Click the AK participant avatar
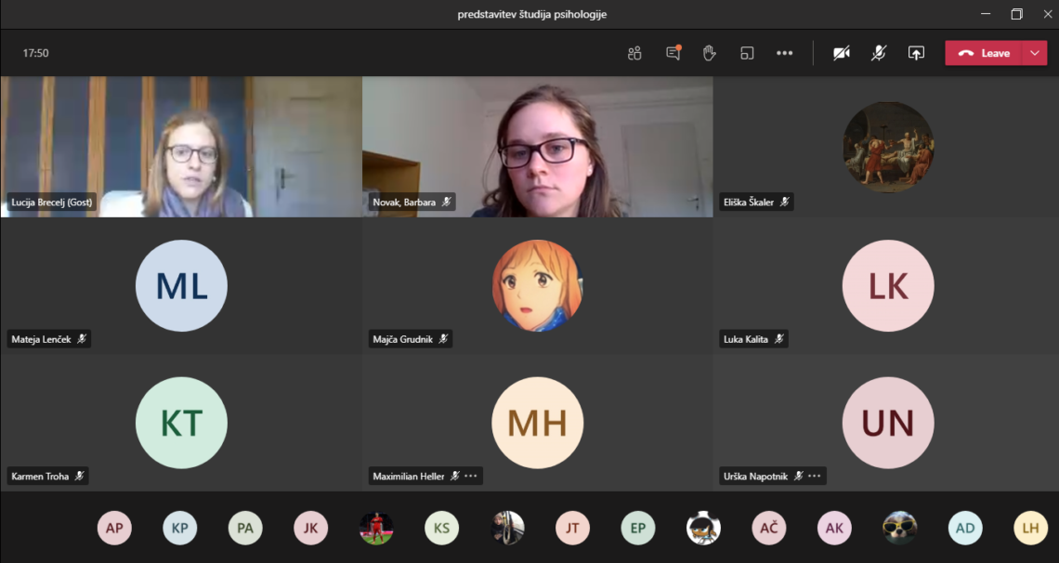Screen dimensions: 1059x563 [x=835, y=528]
